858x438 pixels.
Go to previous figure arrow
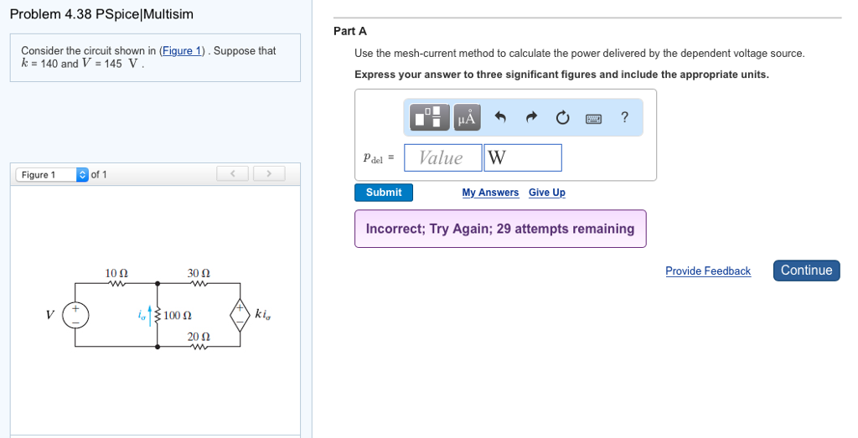(x=233, y=174)
